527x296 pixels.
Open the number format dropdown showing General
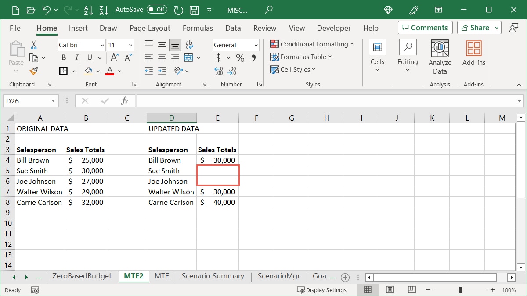(x=236, y=45)
